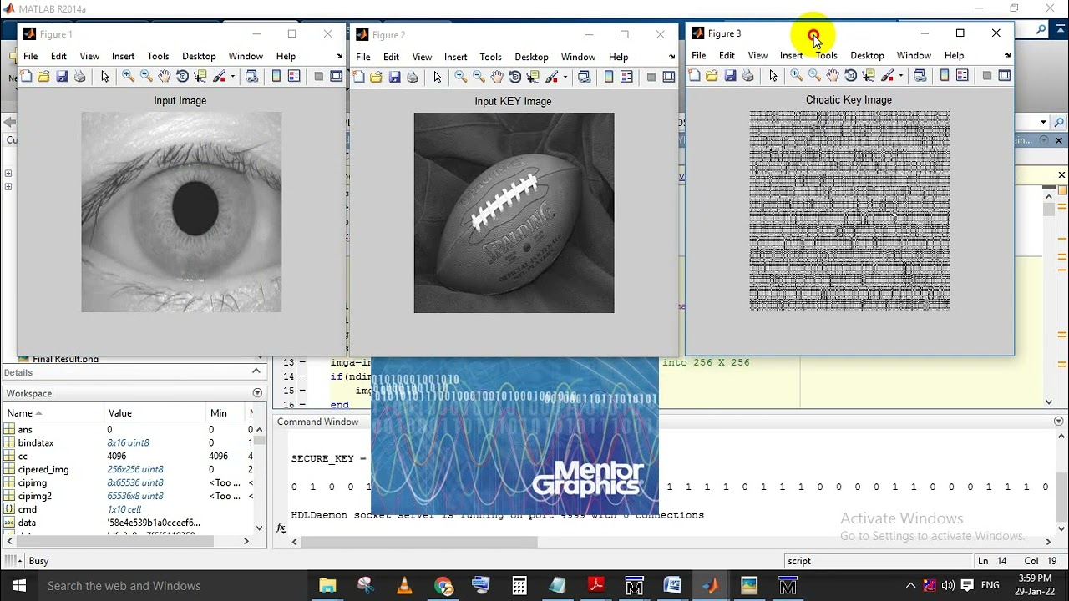This screenshot has height=601, width=1069.
Task: Toggle Edit Plot arrow in Figure 3
Action: coord(773,75)
